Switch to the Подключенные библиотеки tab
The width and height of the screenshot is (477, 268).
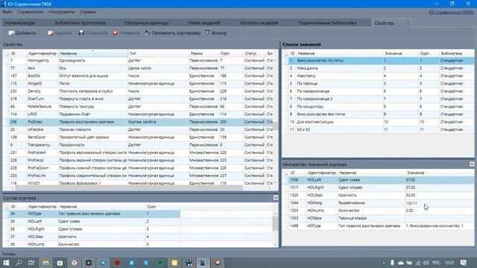pyautogui.click(x=327, y=23)
